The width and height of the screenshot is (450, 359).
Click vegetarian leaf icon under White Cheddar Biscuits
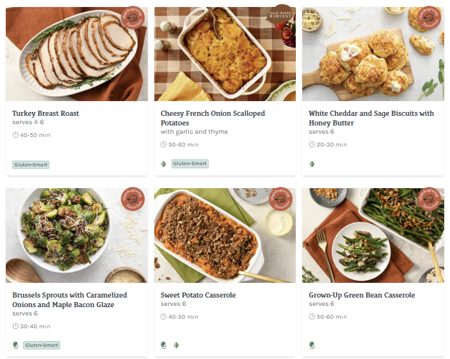(x=312, y=164)
